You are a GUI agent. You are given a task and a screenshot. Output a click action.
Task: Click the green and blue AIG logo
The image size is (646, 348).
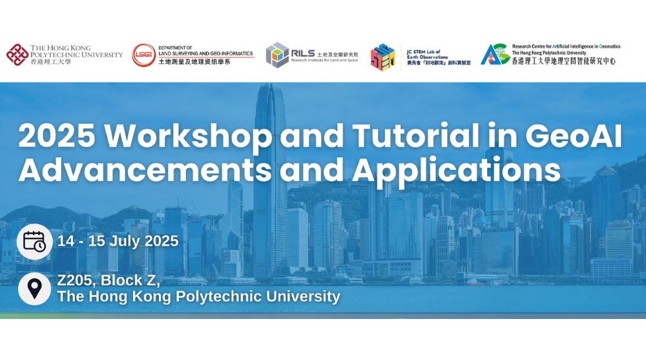click(494, 55)
